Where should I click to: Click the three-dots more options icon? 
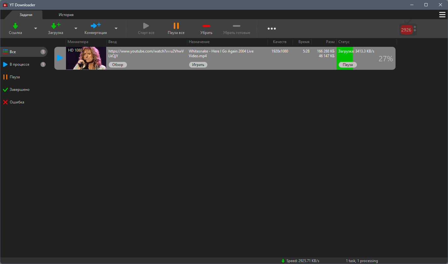272,29
